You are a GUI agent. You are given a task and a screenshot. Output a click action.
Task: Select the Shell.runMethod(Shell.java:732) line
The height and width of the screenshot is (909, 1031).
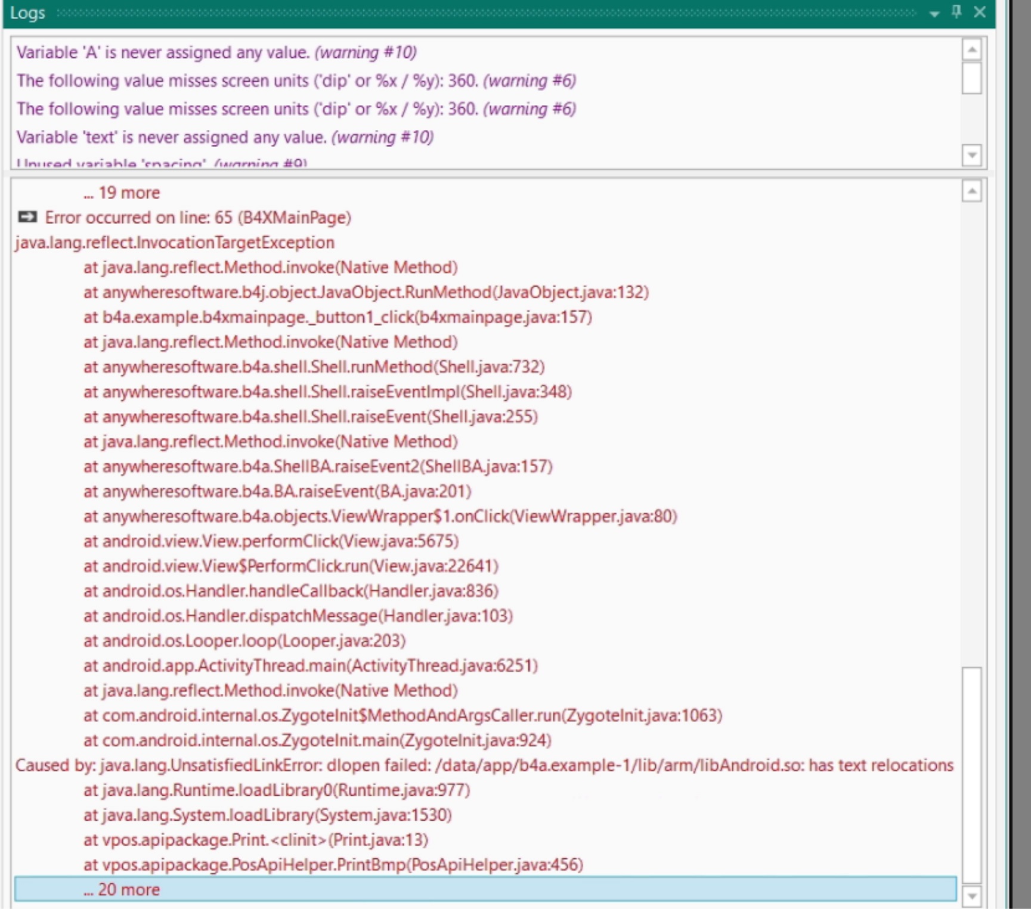pos(314,367)
